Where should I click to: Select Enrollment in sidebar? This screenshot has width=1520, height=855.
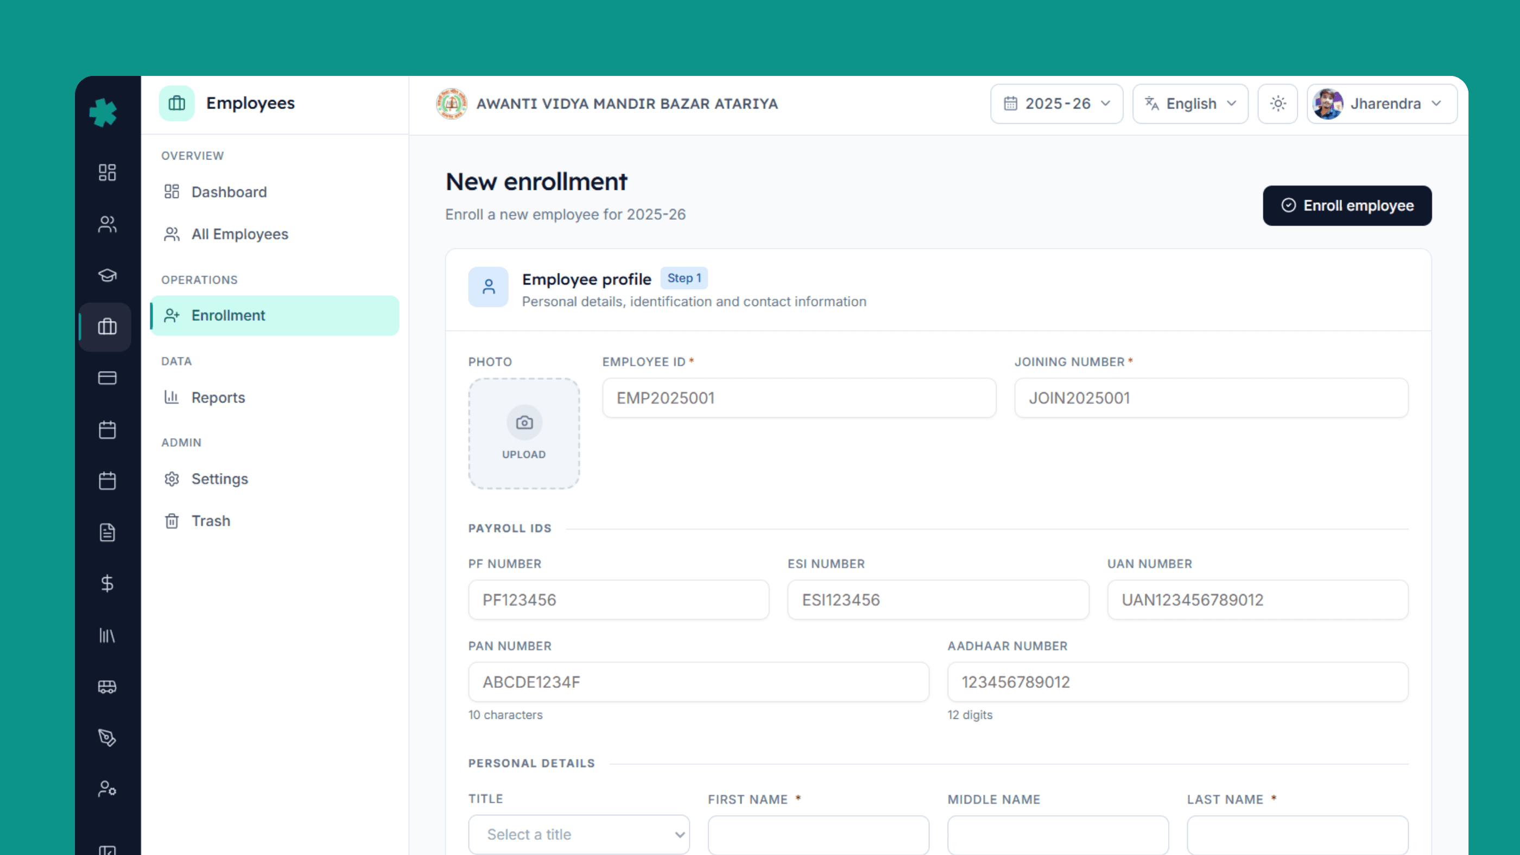click(x=275, y=315)
